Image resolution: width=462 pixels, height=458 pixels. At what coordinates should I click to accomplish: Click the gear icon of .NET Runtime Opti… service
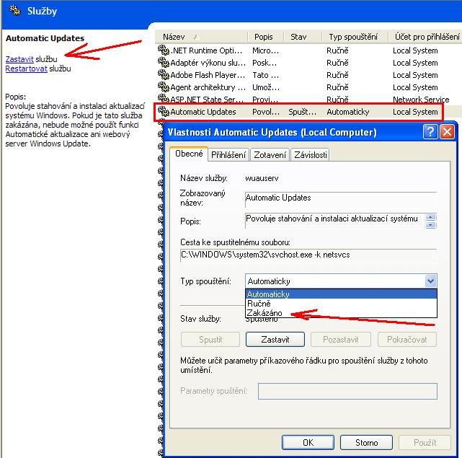(163, 50)
